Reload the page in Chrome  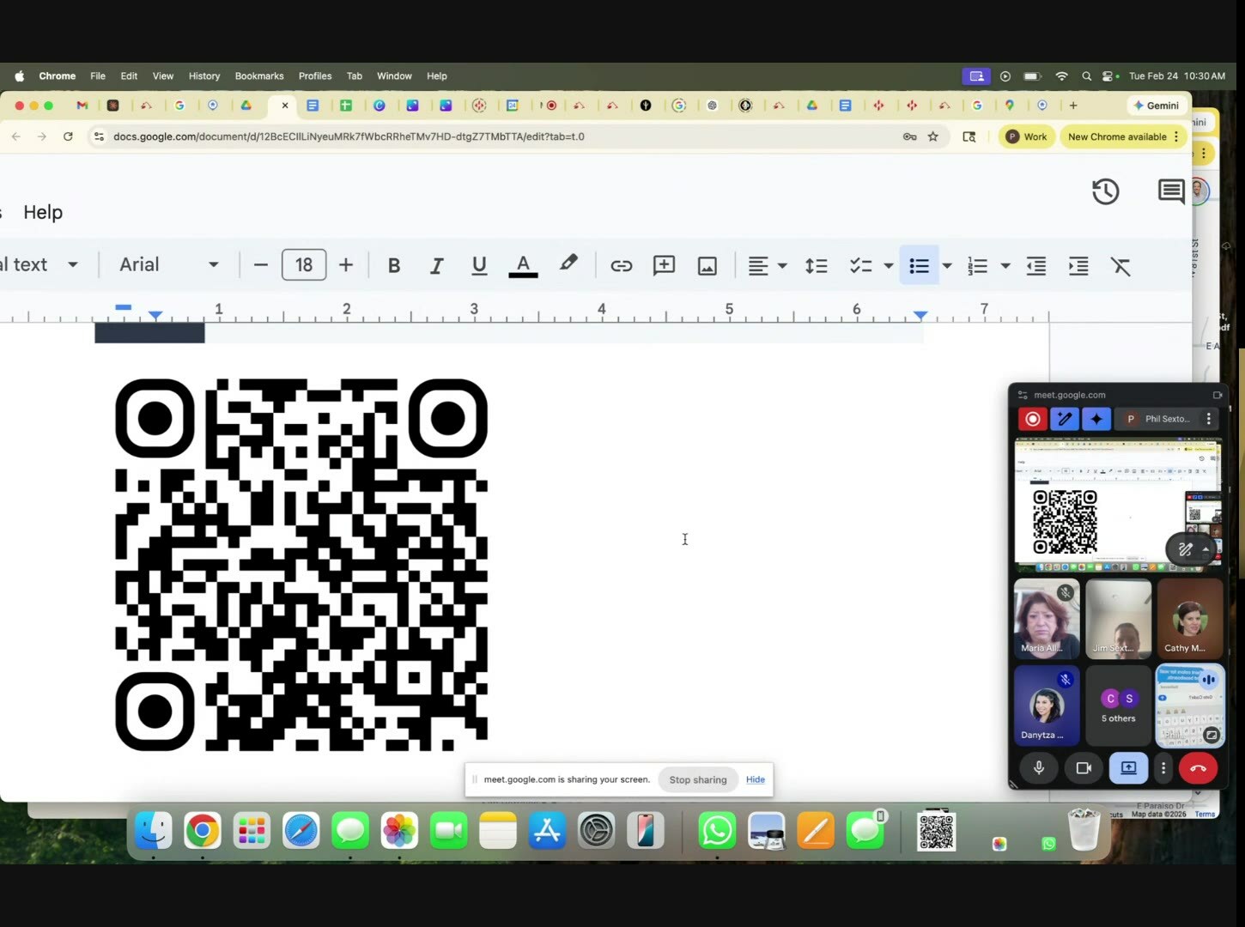68,136
